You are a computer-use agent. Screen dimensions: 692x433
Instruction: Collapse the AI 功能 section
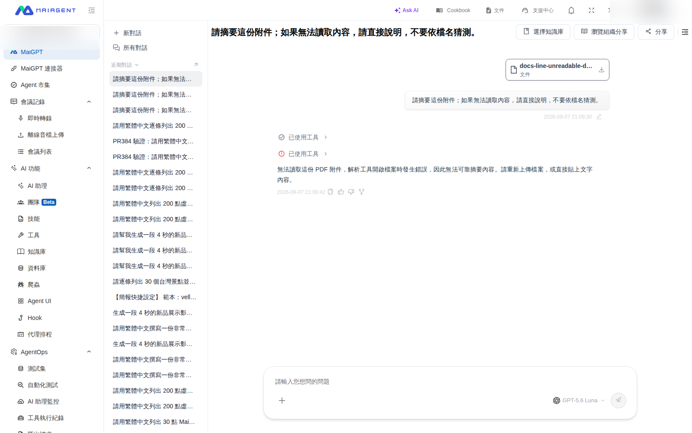pos(89,168)
